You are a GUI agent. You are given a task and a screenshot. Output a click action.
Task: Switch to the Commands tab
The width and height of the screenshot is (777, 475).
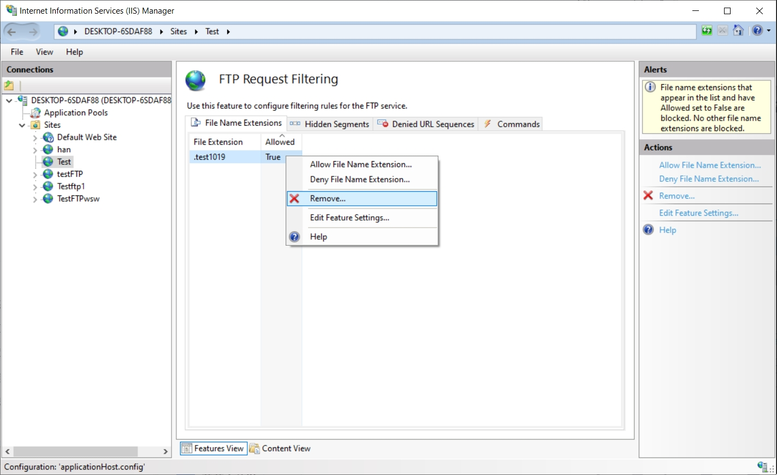pos(511,124)
